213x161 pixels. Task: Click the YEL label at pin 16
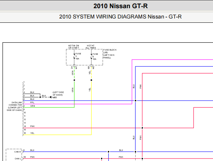tap(32, 133)
